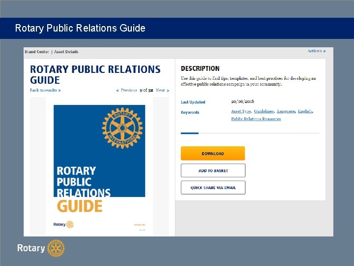Open Public Relations Resources keyword link
The width and height of the screenshot is (354, 266).
point(256,119)
